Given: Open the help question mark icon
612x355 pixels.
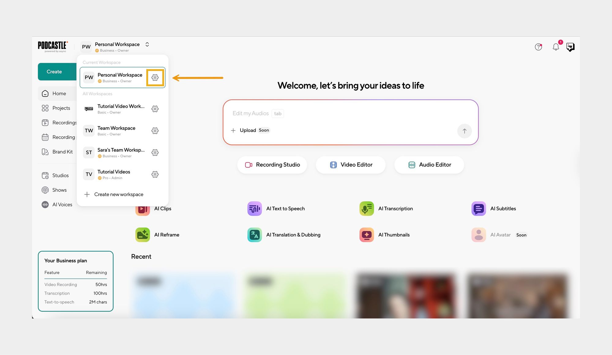Looking at the screenshot, I should coord(538,47).
